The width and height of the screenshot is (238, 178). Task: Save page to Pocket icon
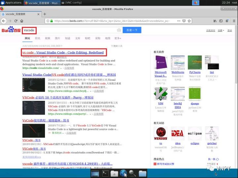(184, 21)
